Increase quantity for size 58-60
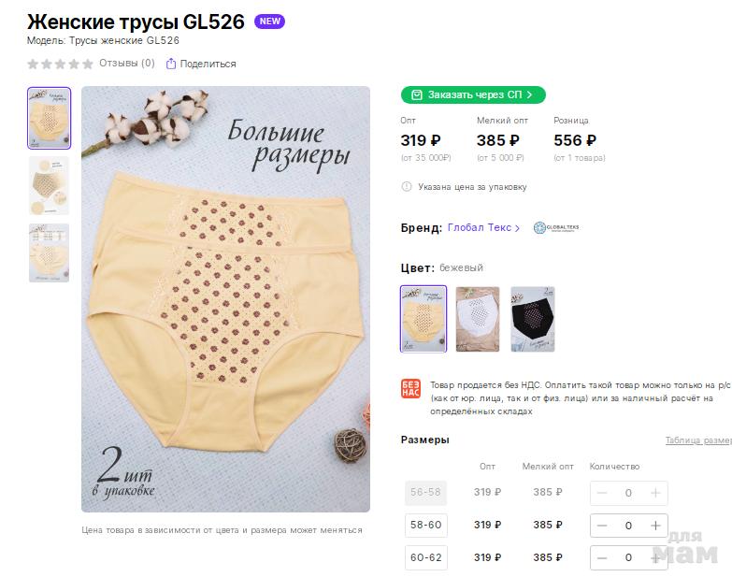The height and width of the screenshot is (577, 732). (x=656, y=526)
